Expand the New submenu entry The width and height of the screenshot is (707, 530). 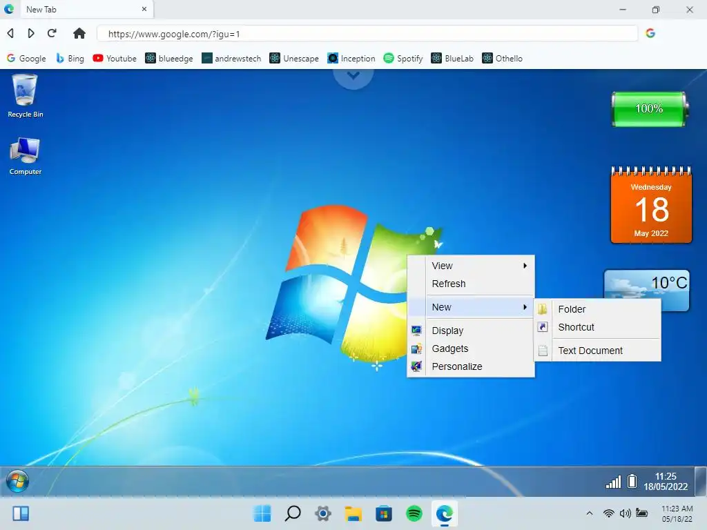point(471,307)
